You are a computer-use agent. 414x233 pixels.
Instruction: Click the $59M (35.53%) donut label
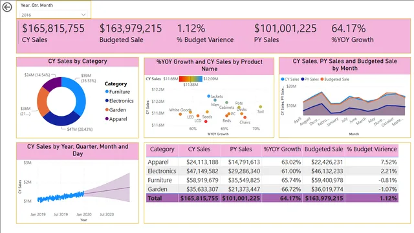point(88,78)
